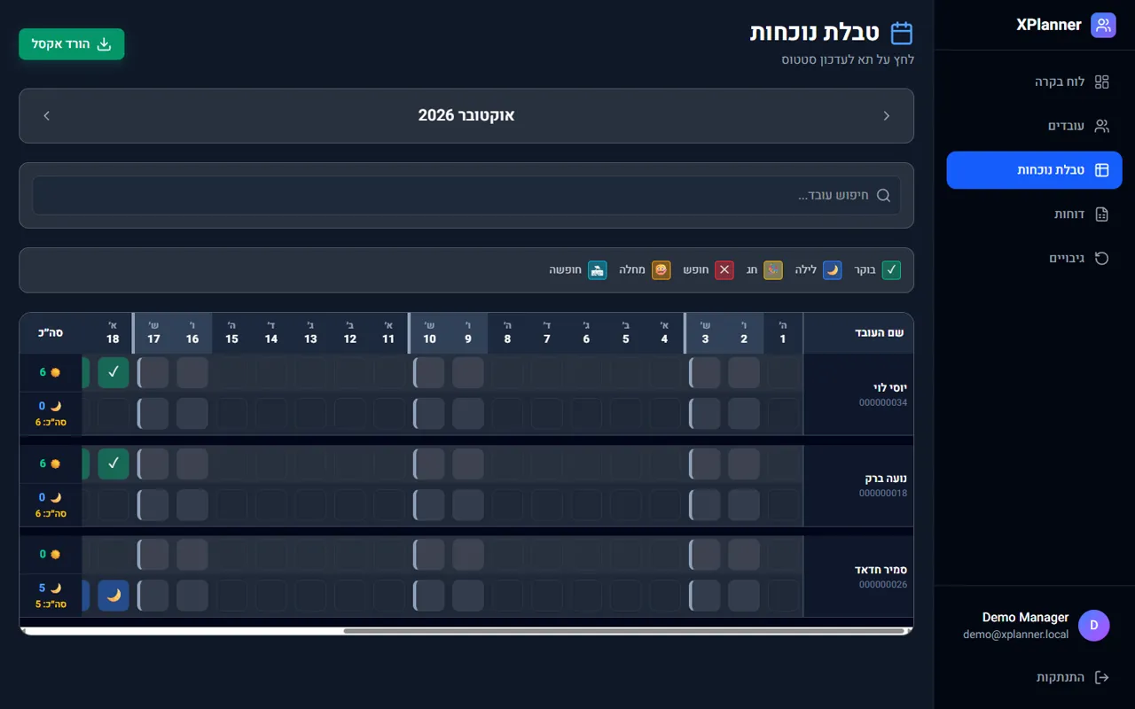
Task: Click the moon icon in יוסי לוי totals
Action: point(55,406)
